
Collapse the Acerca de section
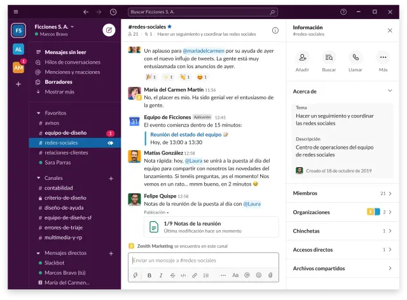390,91
